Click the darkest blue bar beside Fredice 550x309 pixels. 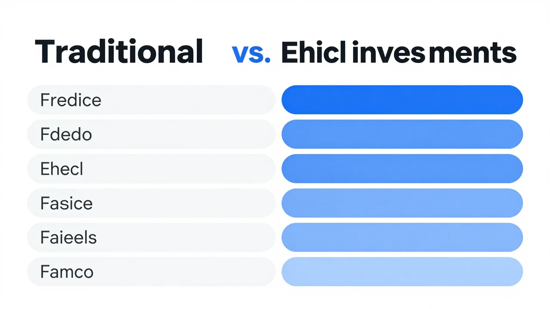pyautogui.click(x=402, y=100)
